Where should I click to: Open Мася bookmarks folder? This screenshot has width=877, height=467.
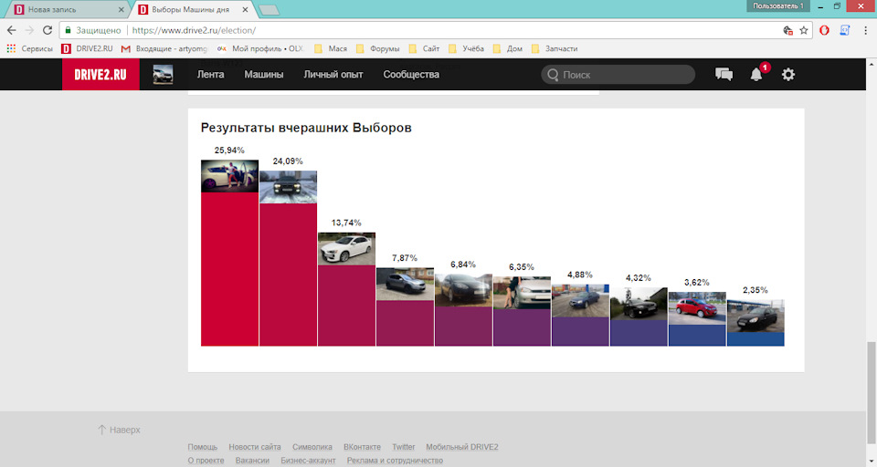click(x=331, y=48)
